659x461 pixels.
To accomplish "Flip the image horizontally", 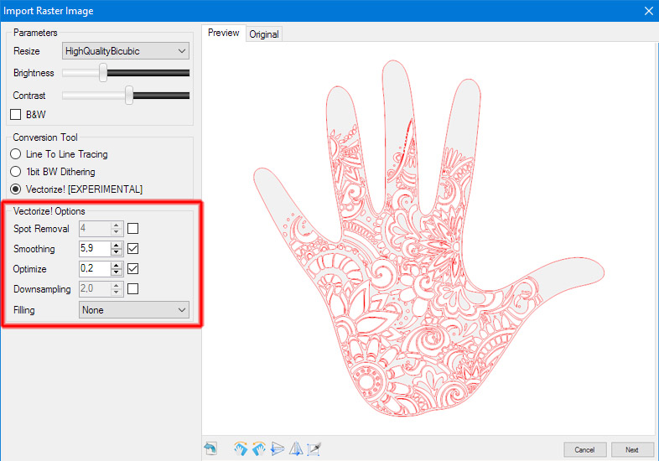I will tap(296, 448).
